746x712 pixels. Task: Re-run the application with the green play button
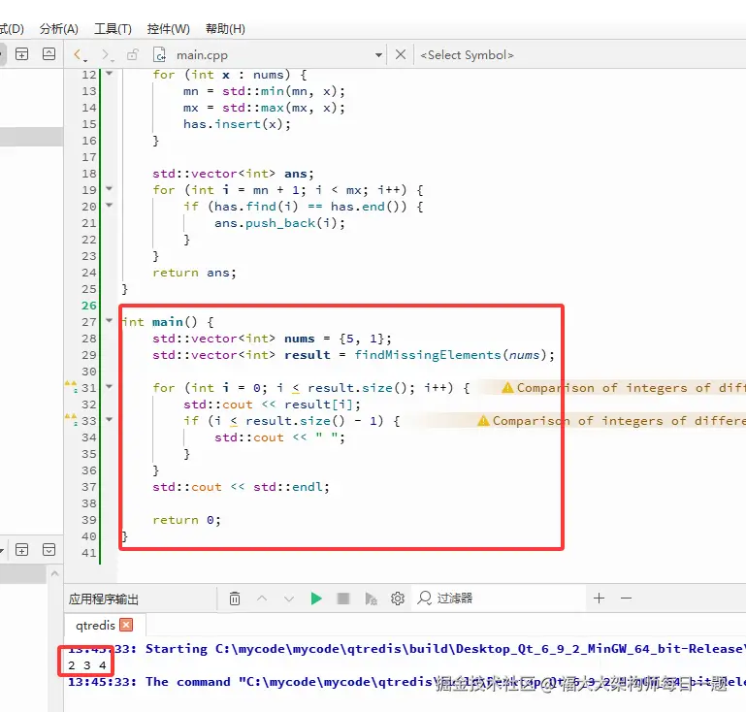[x=316, y=599]
